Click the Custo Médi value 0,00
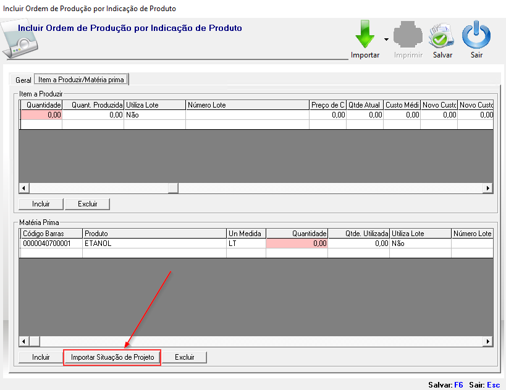This screenshot has height=390, width=506. 402,115
